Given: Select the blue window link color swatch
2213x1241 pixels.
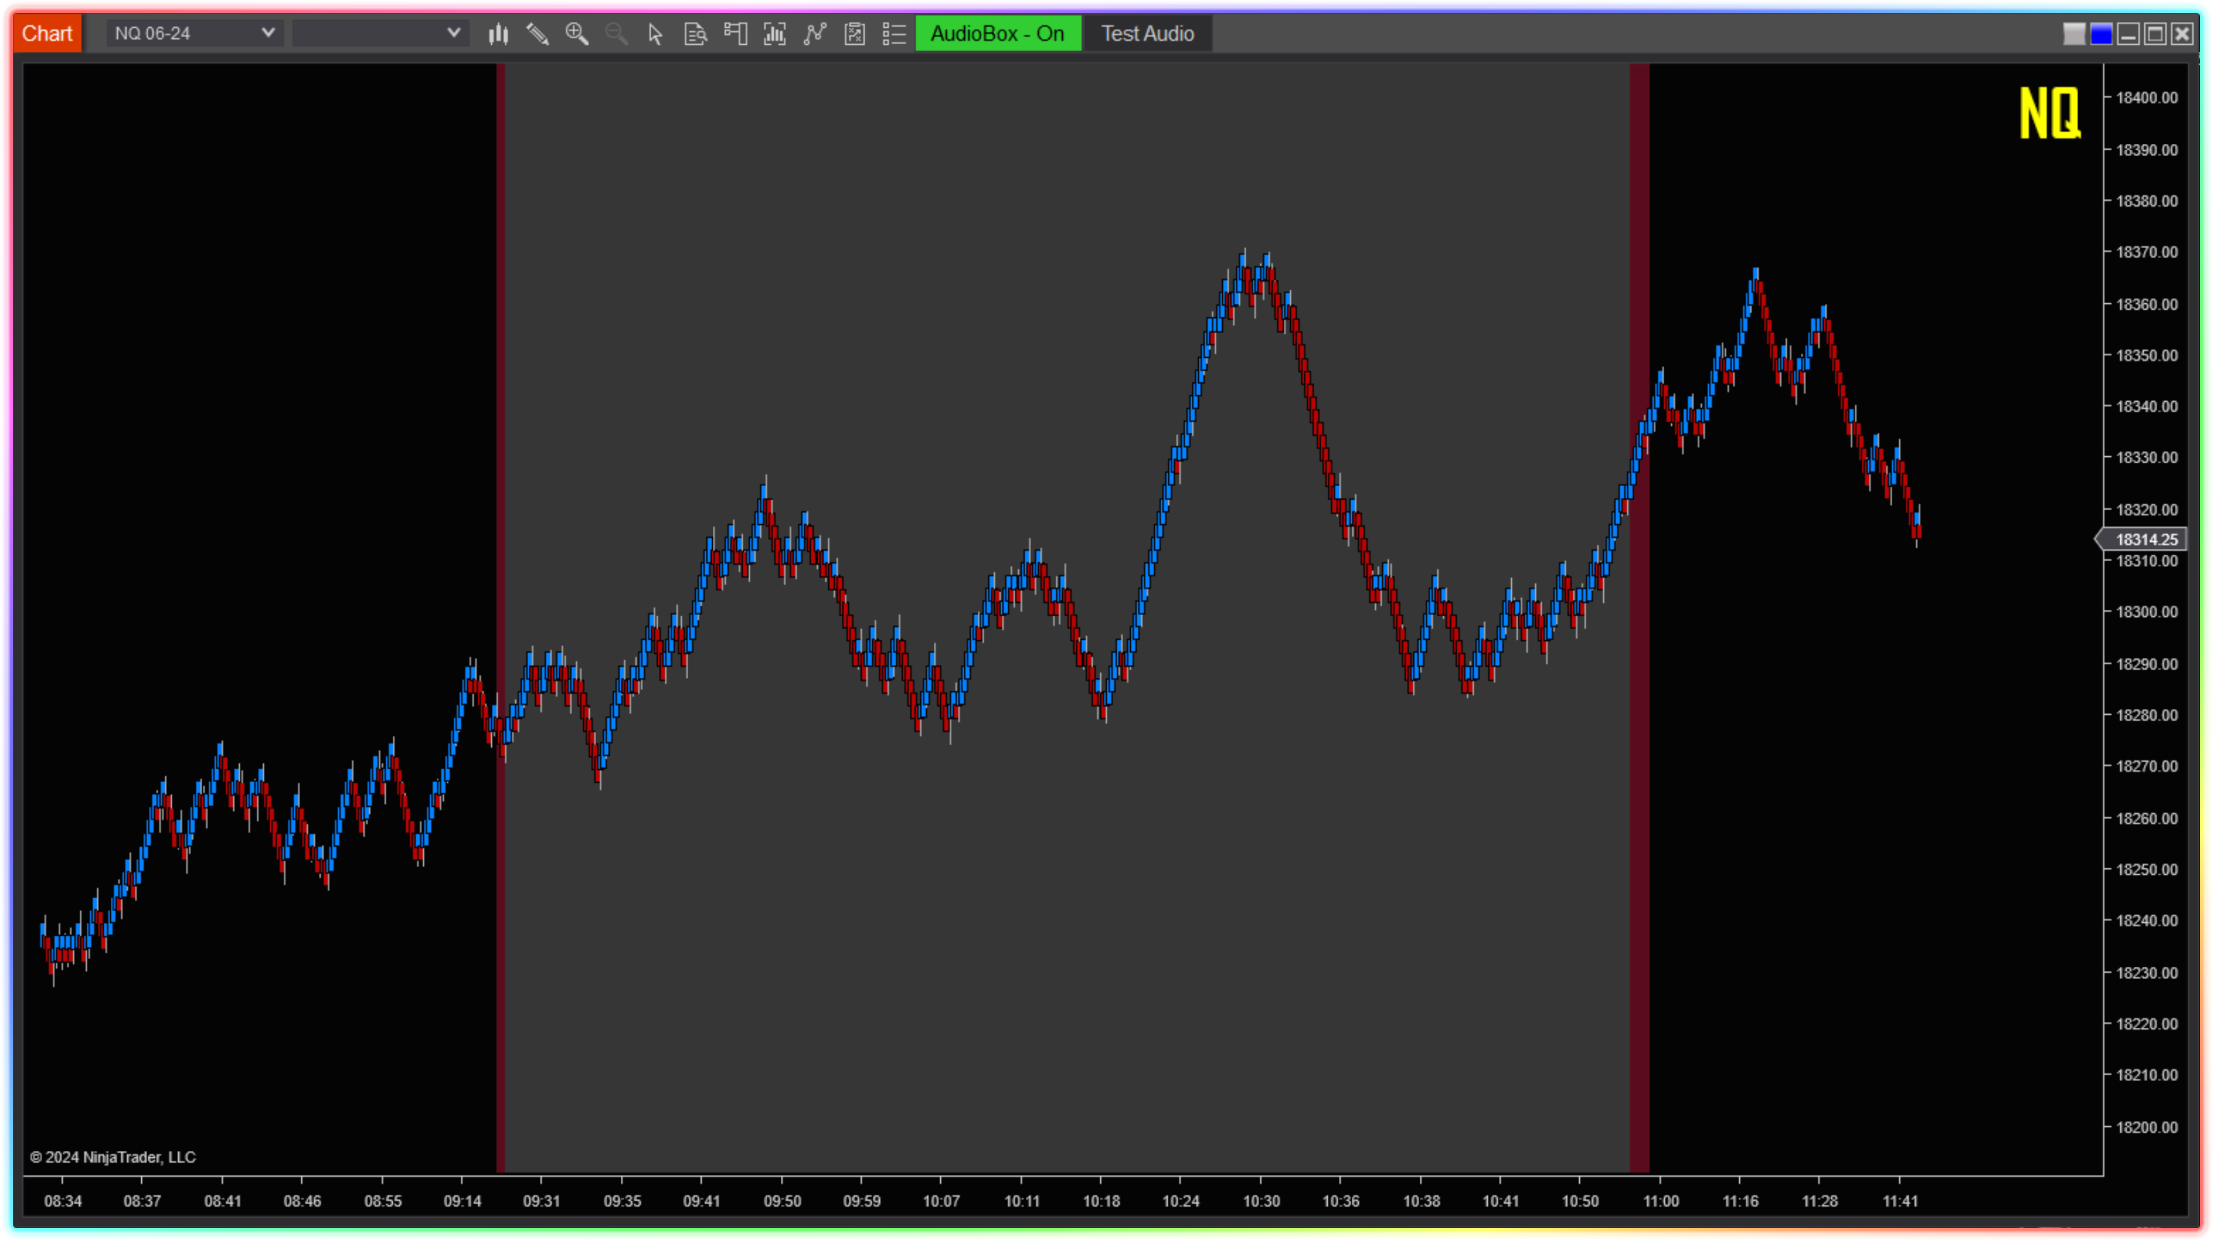Looking at the screenshot, I should (2100, 34).
